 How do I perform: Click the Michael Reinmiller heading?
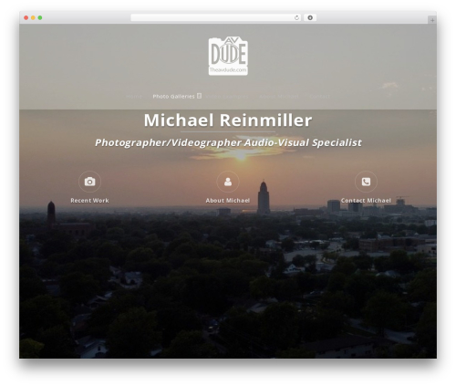[228, 120]
